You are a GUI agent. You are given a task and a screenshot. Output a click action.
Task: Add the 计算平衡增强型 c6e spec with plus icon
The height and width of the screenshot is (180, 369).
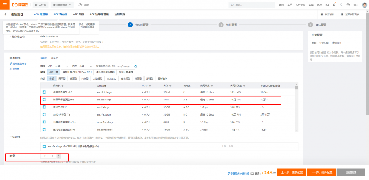[44, 100]
